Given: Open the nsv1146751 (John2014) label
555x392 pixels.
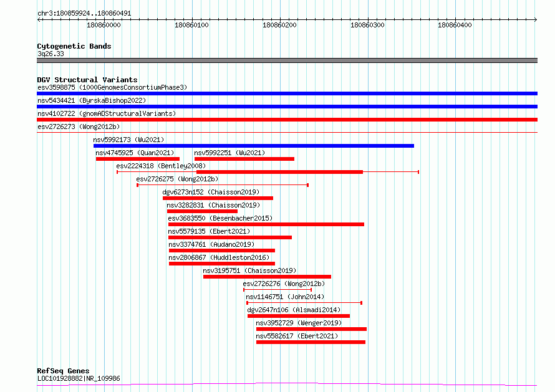Looking at the screenshot, I should (x=285, y=297).
